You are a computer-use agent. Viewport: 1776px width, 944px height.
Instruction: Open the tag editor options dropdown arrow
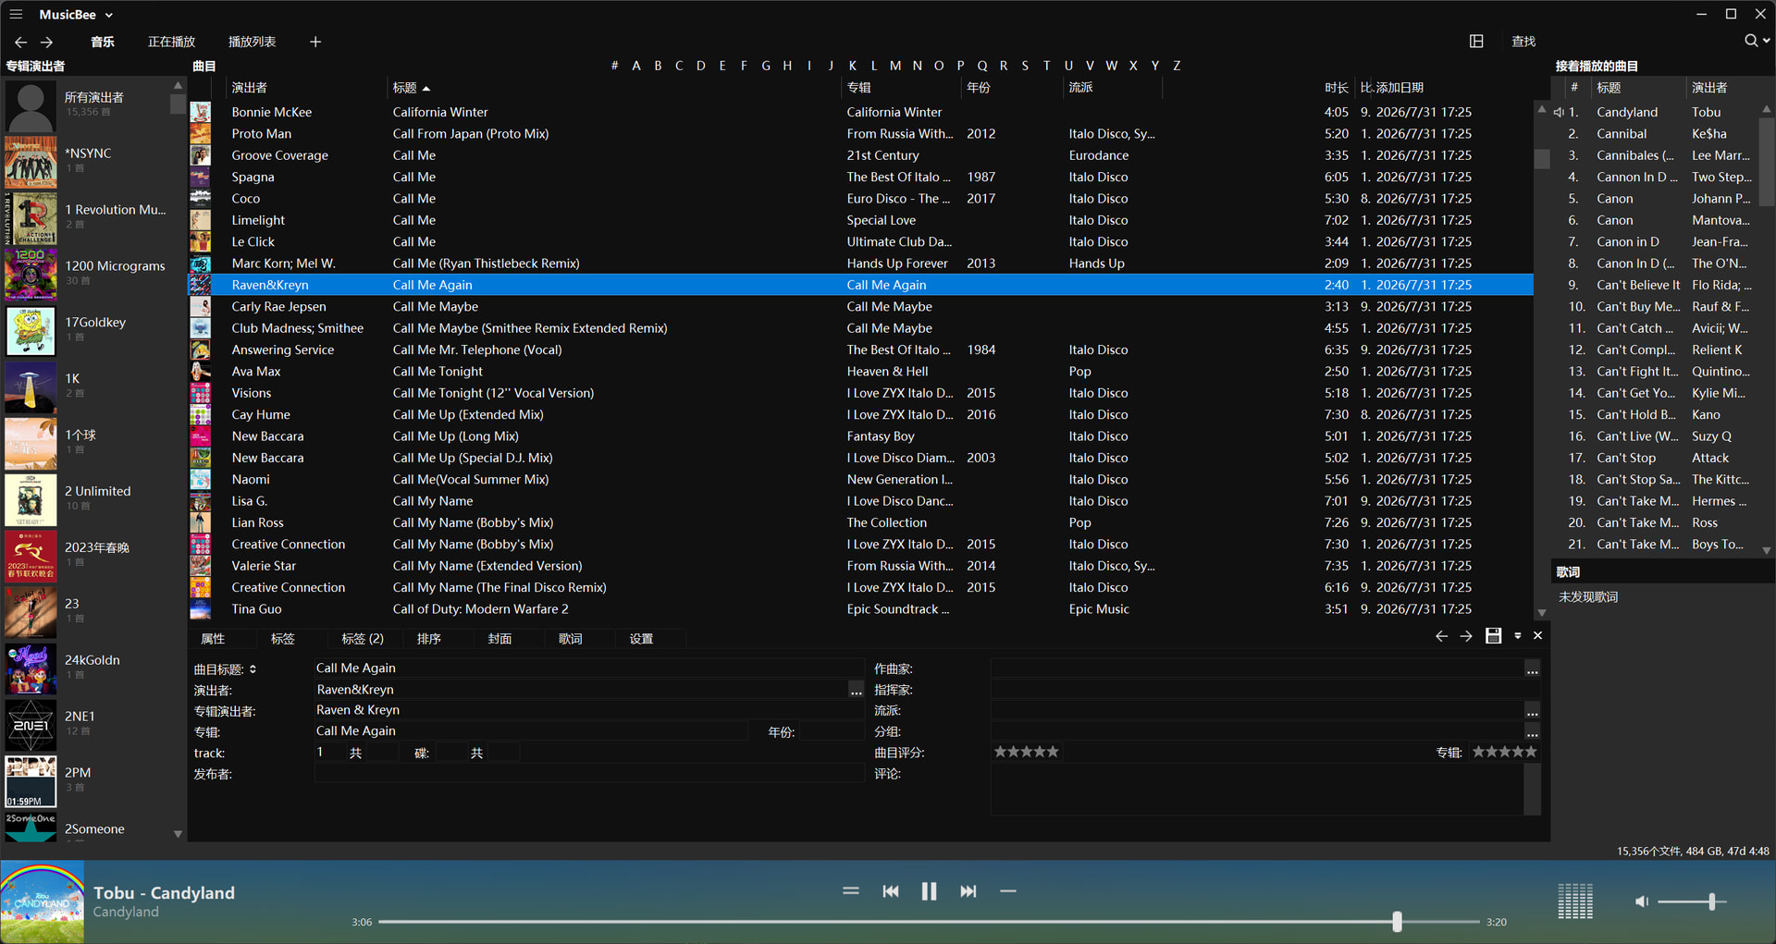pos(1518,636)
